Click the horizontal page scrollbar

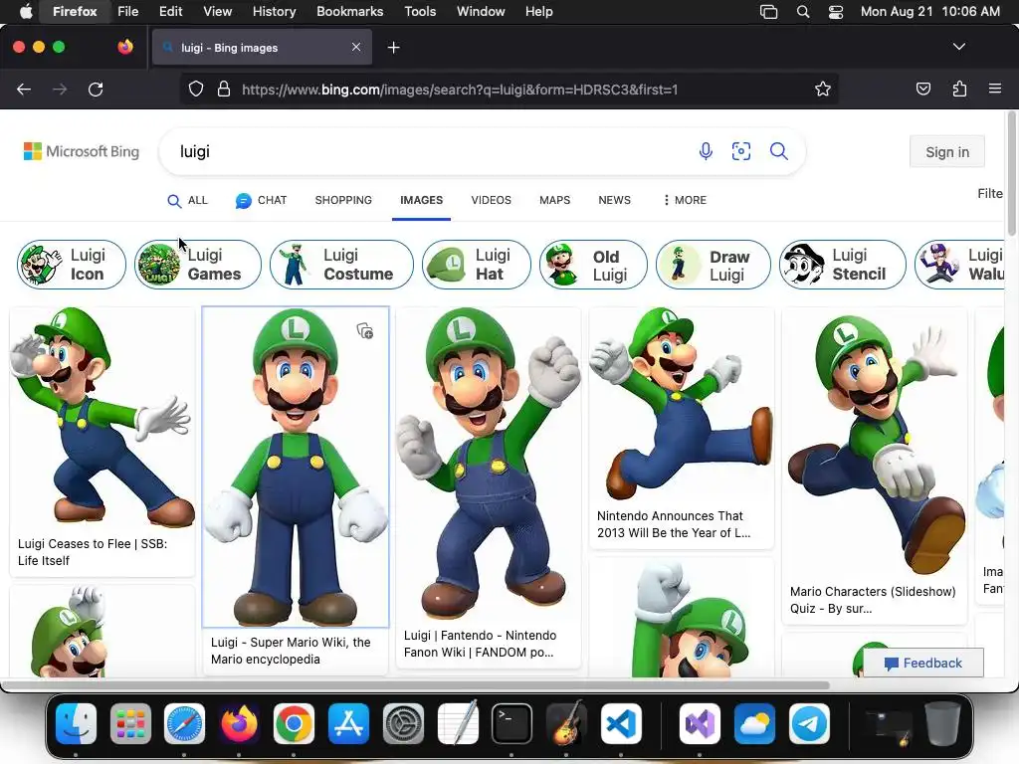[416, 684]
